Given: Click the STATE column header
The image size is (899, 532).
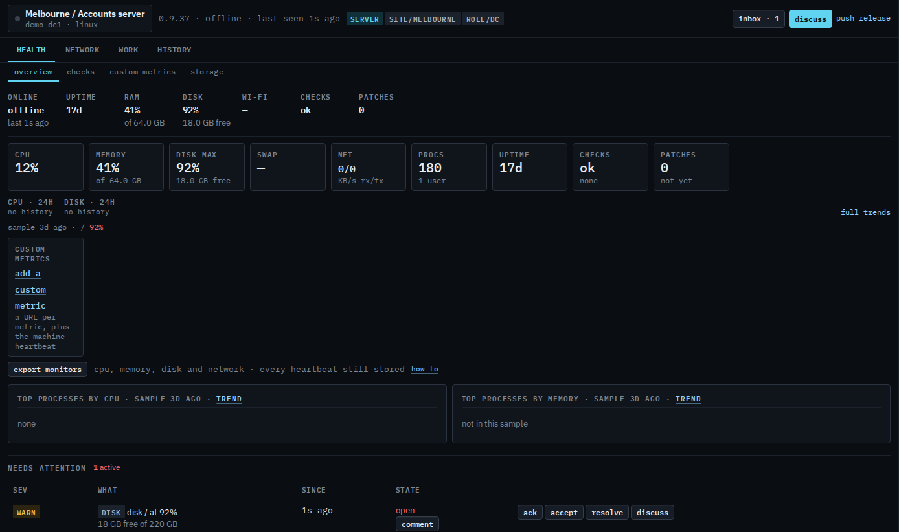Looking at the screenshot, I should [x=407, y=490].
